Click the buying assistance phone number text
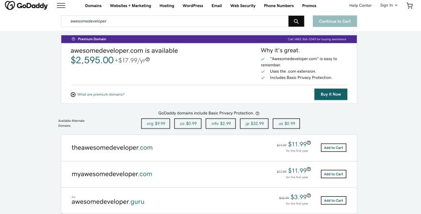 coord(317,39)
